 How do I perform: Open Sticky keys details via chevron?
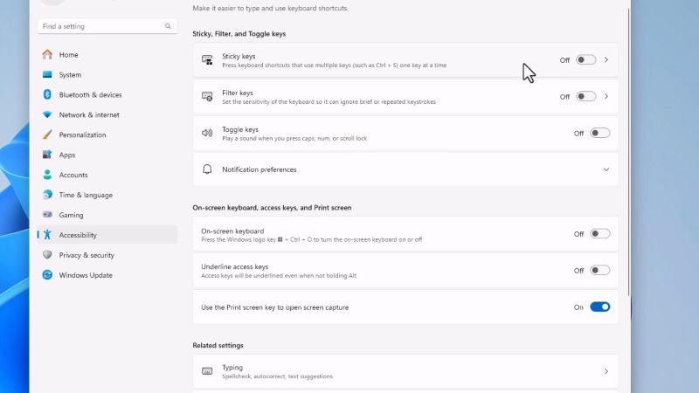(x=606, y=59)
